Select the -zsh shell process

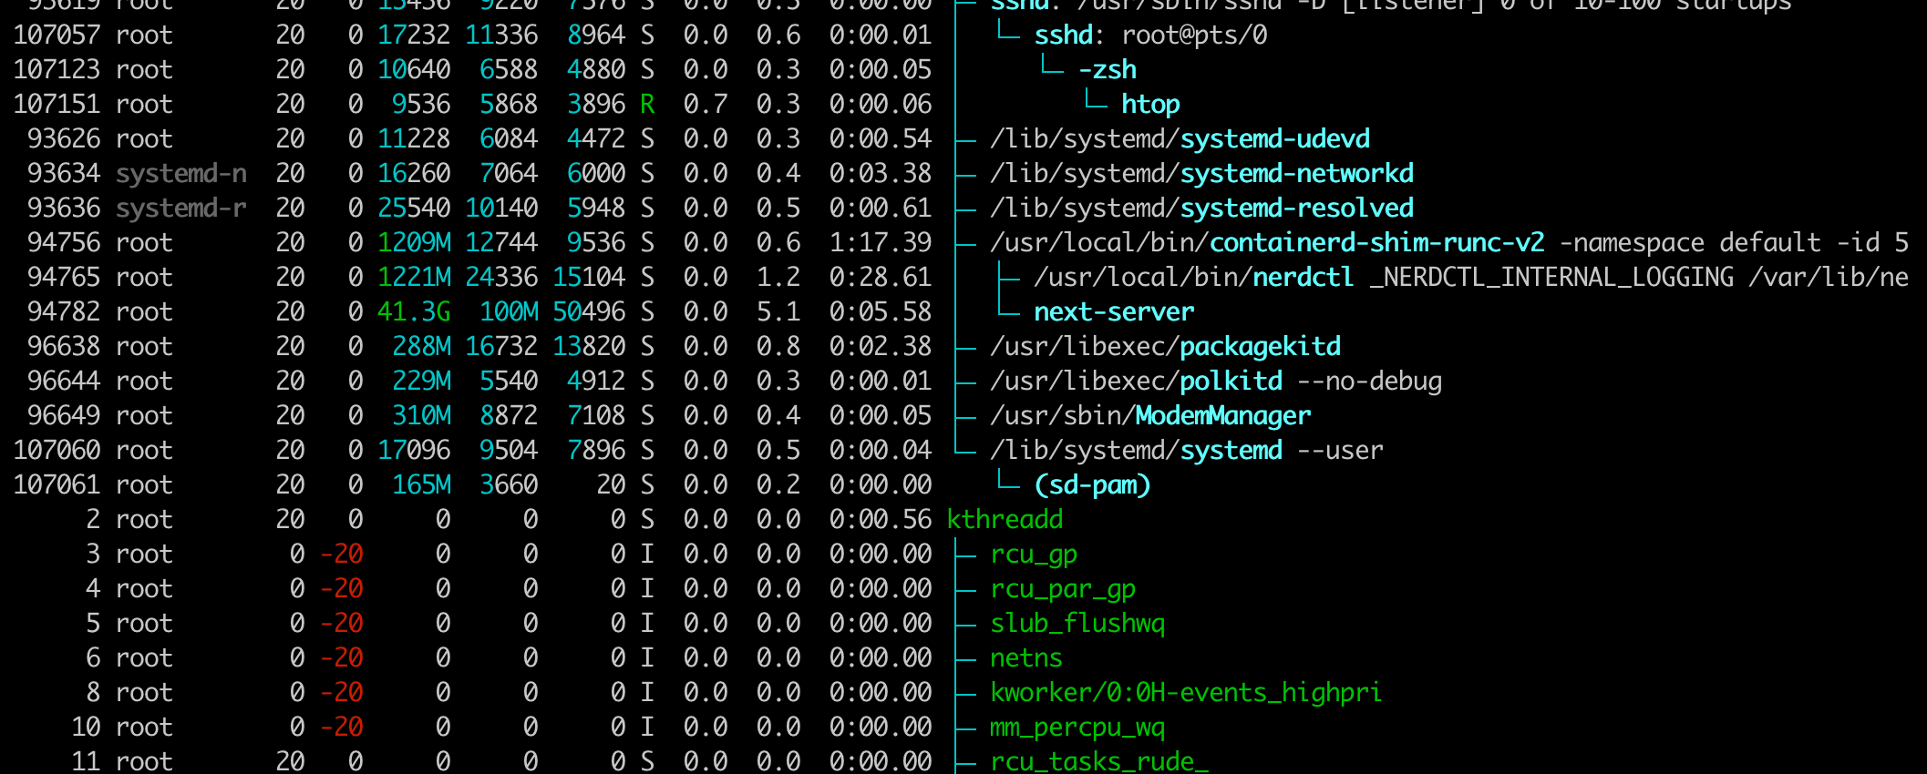(x=1108, y=70)
